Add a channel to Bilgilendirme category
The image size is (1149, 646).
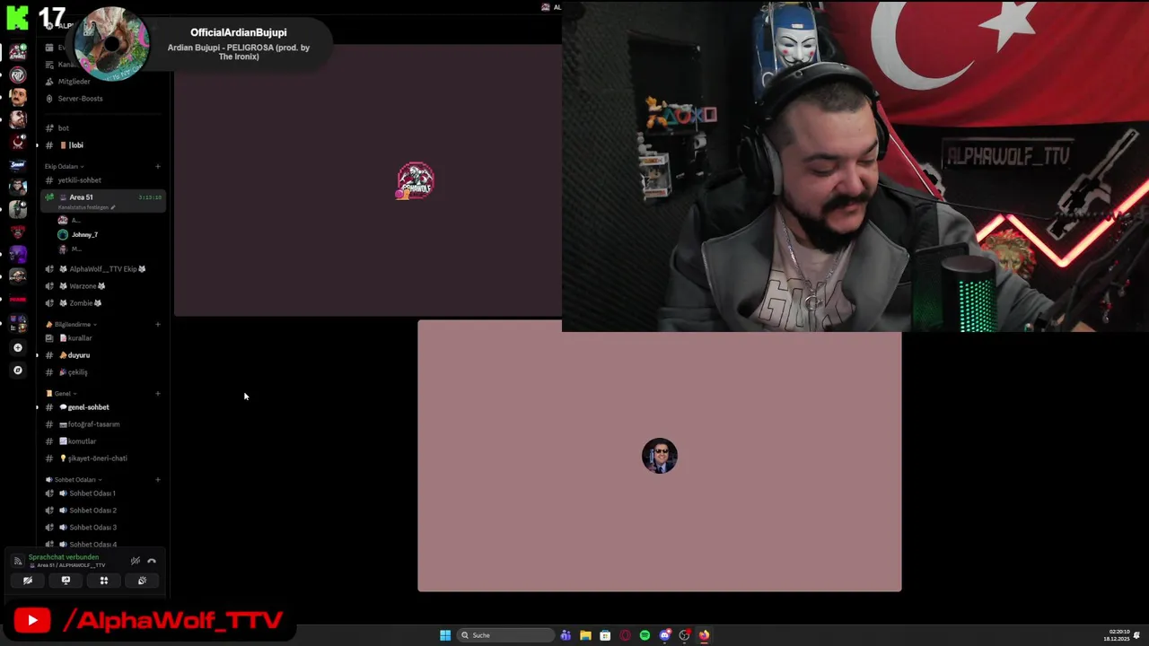157,324
